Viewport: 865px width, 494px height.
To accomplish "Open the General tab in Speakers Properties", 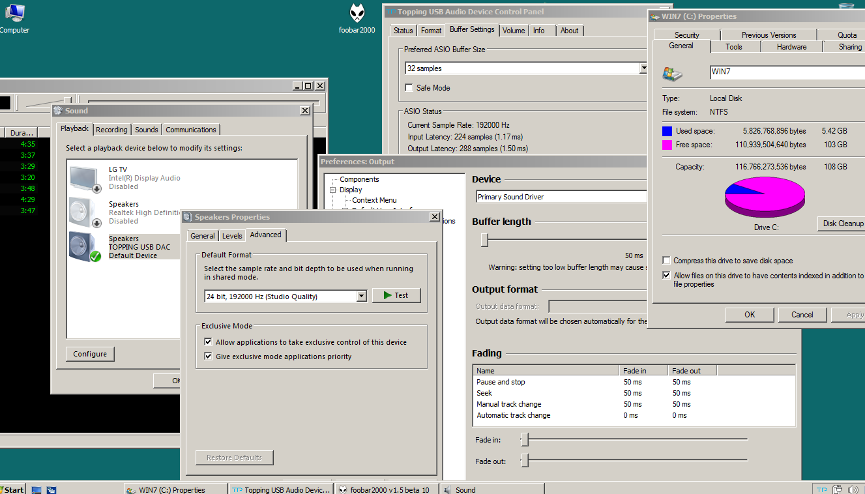I will click(203, 236).
